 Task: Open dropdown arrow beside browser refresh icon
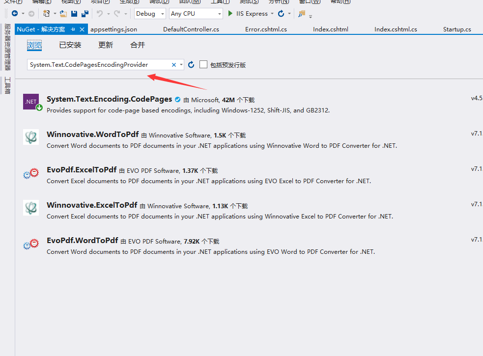click(x=289, y=14)
